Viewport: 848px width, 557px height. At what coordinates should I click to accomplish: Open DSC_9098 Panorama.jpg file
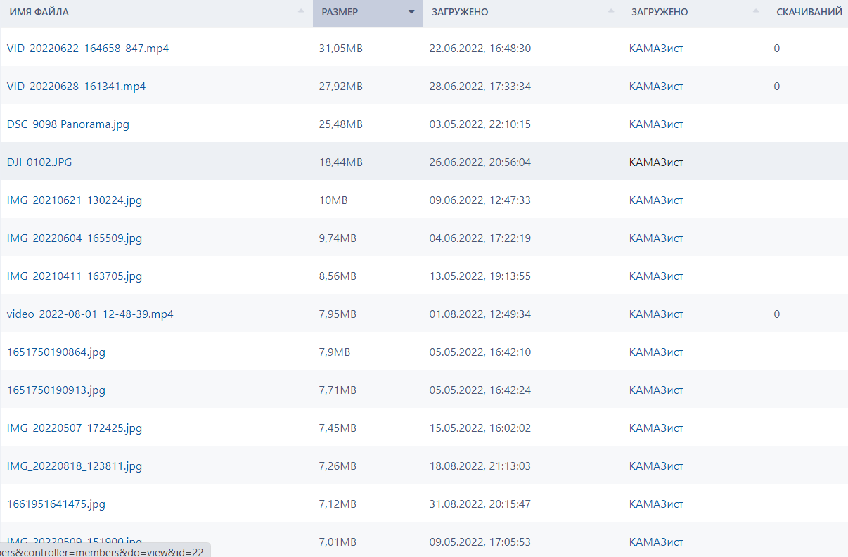68,124
